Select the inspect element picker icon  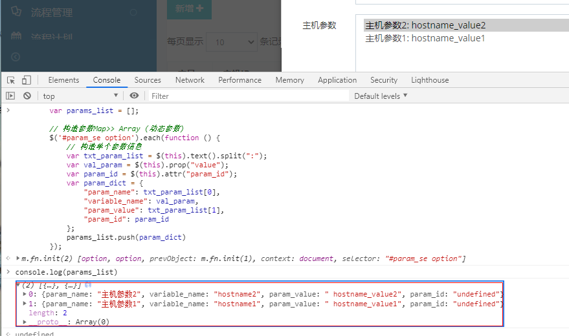[x=11, y=80]
